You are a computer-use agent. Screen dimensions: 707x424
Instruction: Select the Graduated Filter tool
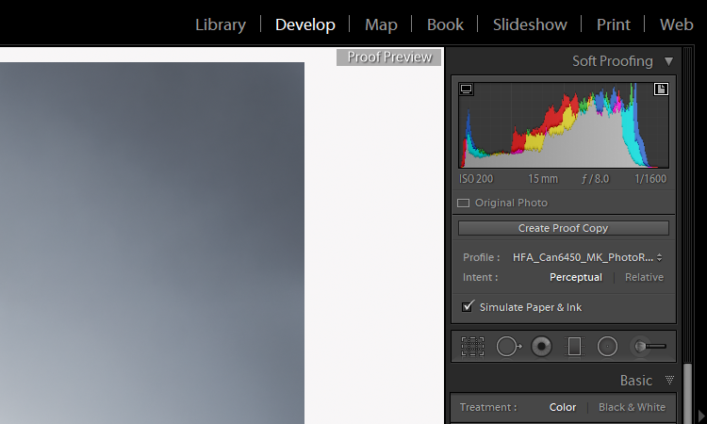click(574, 347)
